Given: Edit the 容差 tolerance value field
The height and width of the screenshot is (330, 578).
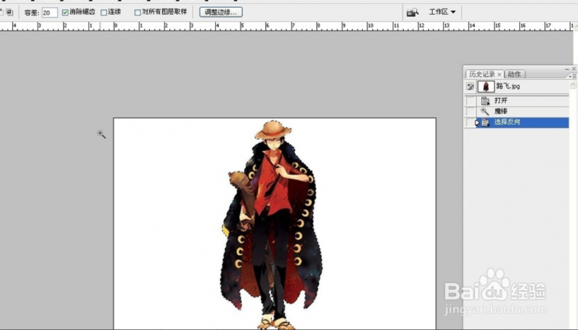Looking at the screenshot, I should point(49,13).
